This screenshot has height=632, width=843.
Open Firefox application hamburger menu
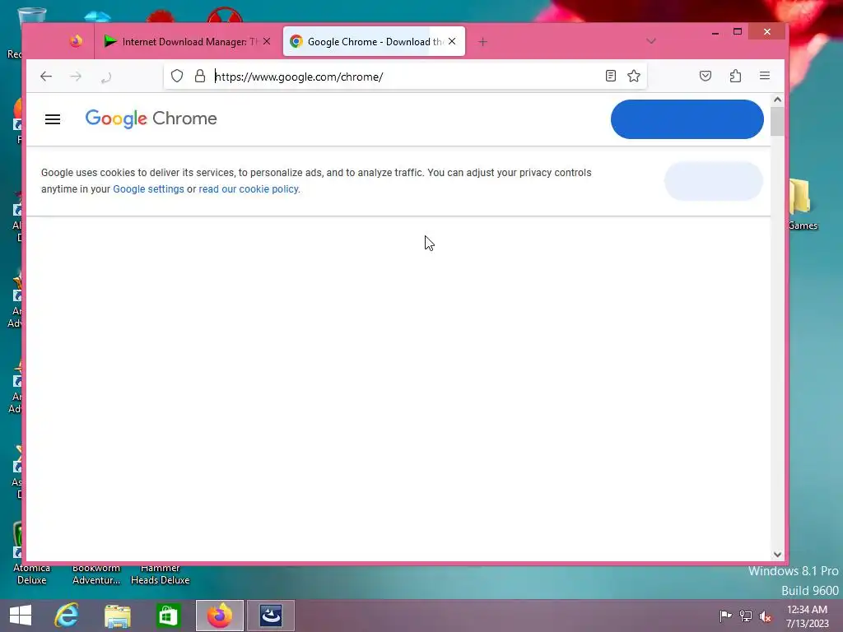pyautogui.click(x=765, y=76)
